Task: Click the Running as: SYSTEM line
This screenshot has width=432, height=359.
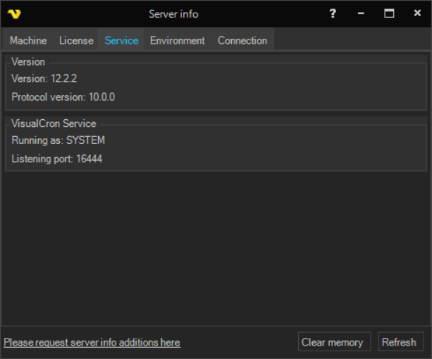Action: pyautogui.click(x=58, y=140)
